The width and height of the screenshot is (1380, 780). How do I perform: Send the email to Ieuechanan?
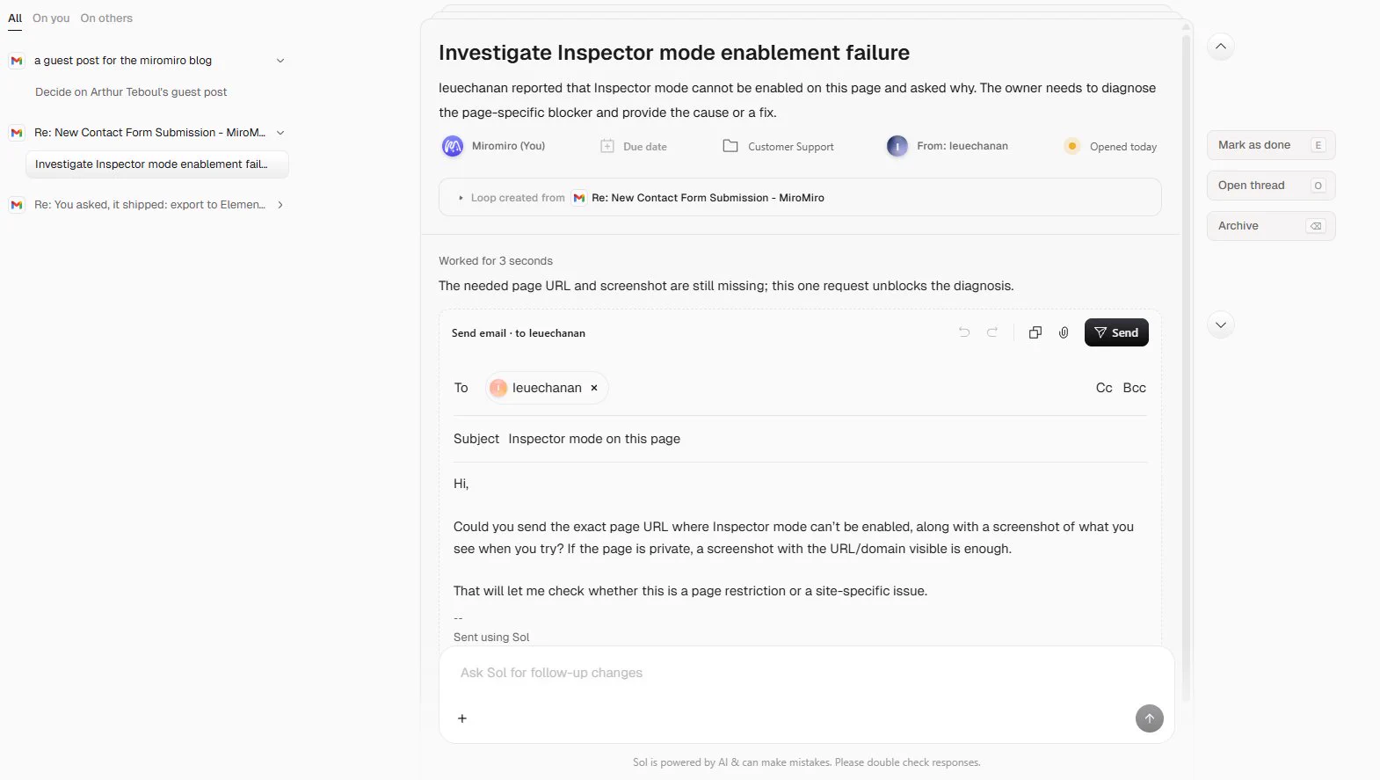pyautogui.click(x=1116, y=332)
